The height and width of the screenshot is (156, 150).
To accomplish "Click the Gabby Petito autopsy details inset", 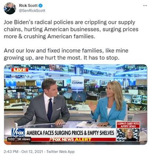I will point(128,131).
